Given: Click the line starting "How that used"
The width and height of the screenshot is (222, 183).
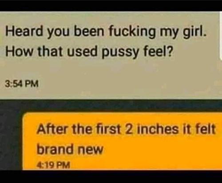Looking at the screenshot, I should [x=89, y=52].
